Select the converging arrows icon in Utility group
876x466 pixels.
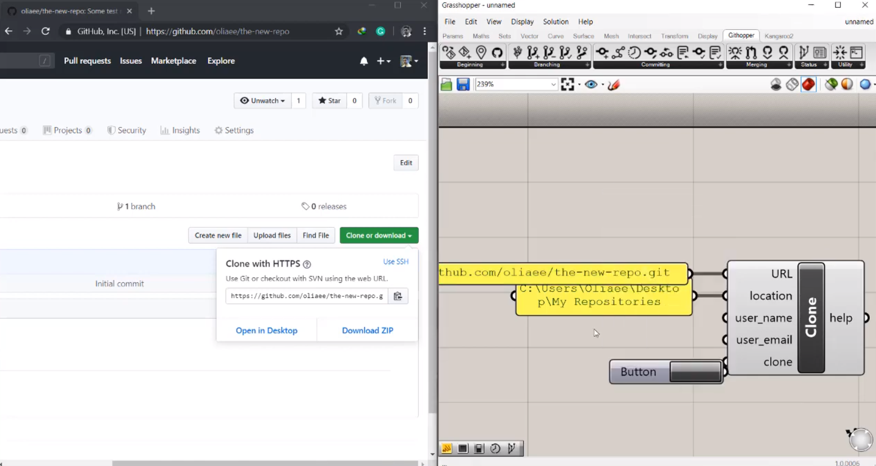(840, 53)
